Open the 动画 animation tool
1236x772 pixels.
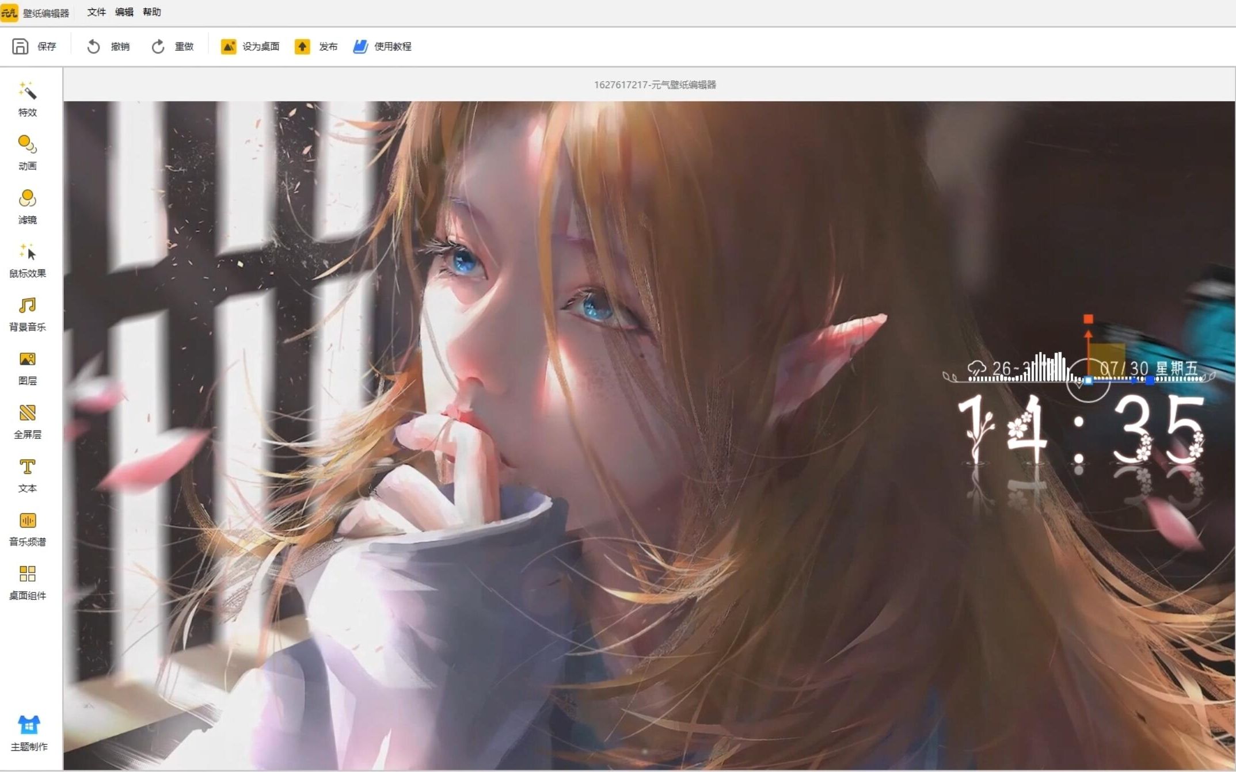28,152
